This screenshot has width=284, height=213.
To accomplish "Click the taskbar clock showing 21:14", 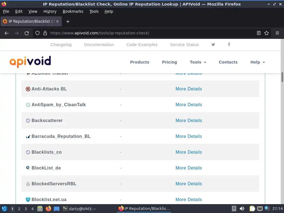I will [x=277, y=209].
